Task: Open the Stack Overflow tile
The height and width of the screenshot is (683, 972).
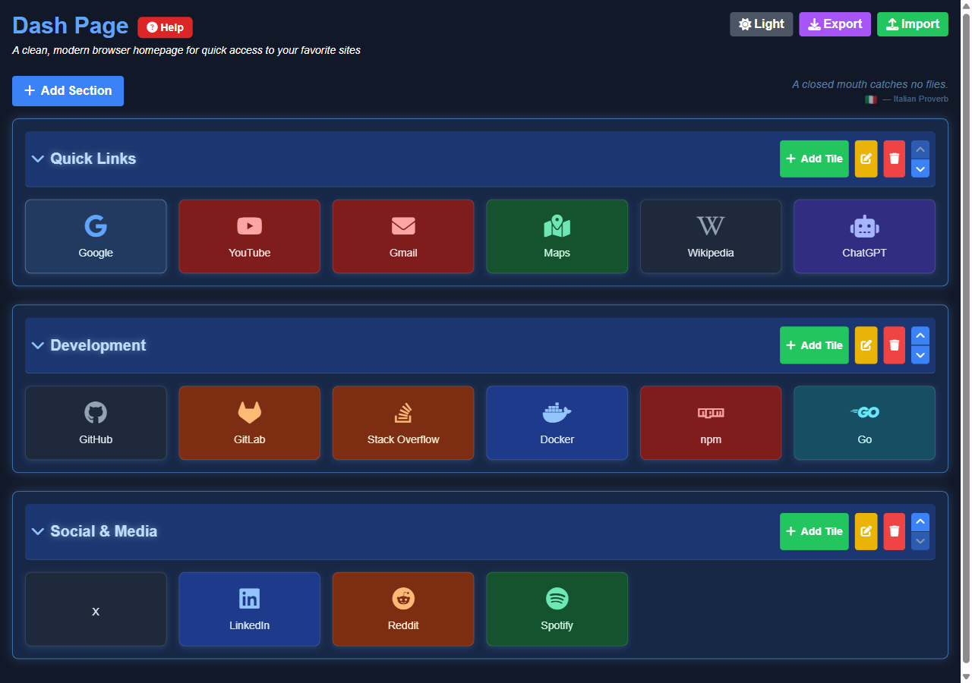Action: [x=403, y=423]
